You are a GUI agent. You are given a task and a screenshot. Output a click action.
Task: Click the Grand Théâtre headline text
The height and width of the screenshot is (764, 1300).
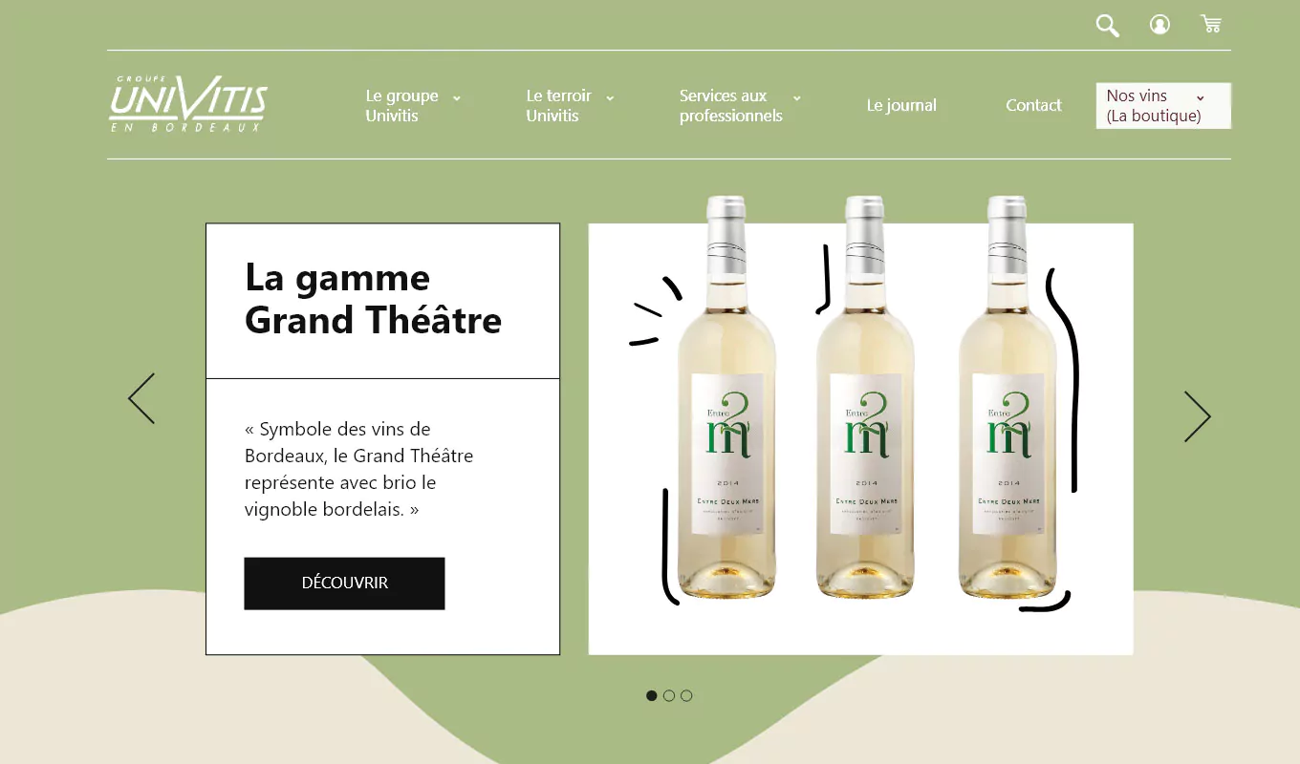(373, 299)
